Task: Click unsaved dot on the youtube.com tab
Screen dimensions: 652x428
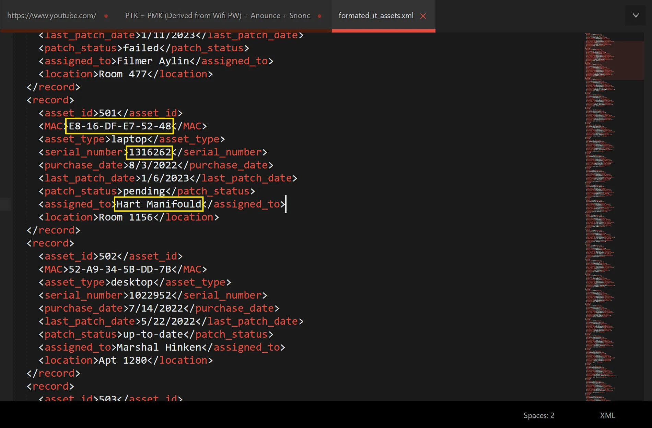Action: click(106, 16)
